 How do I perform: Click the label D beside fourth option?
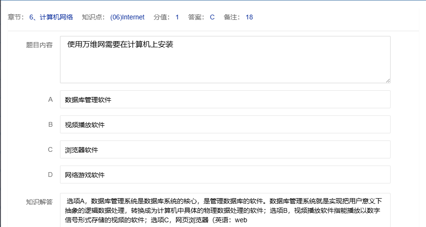click(x=50, y=175)
